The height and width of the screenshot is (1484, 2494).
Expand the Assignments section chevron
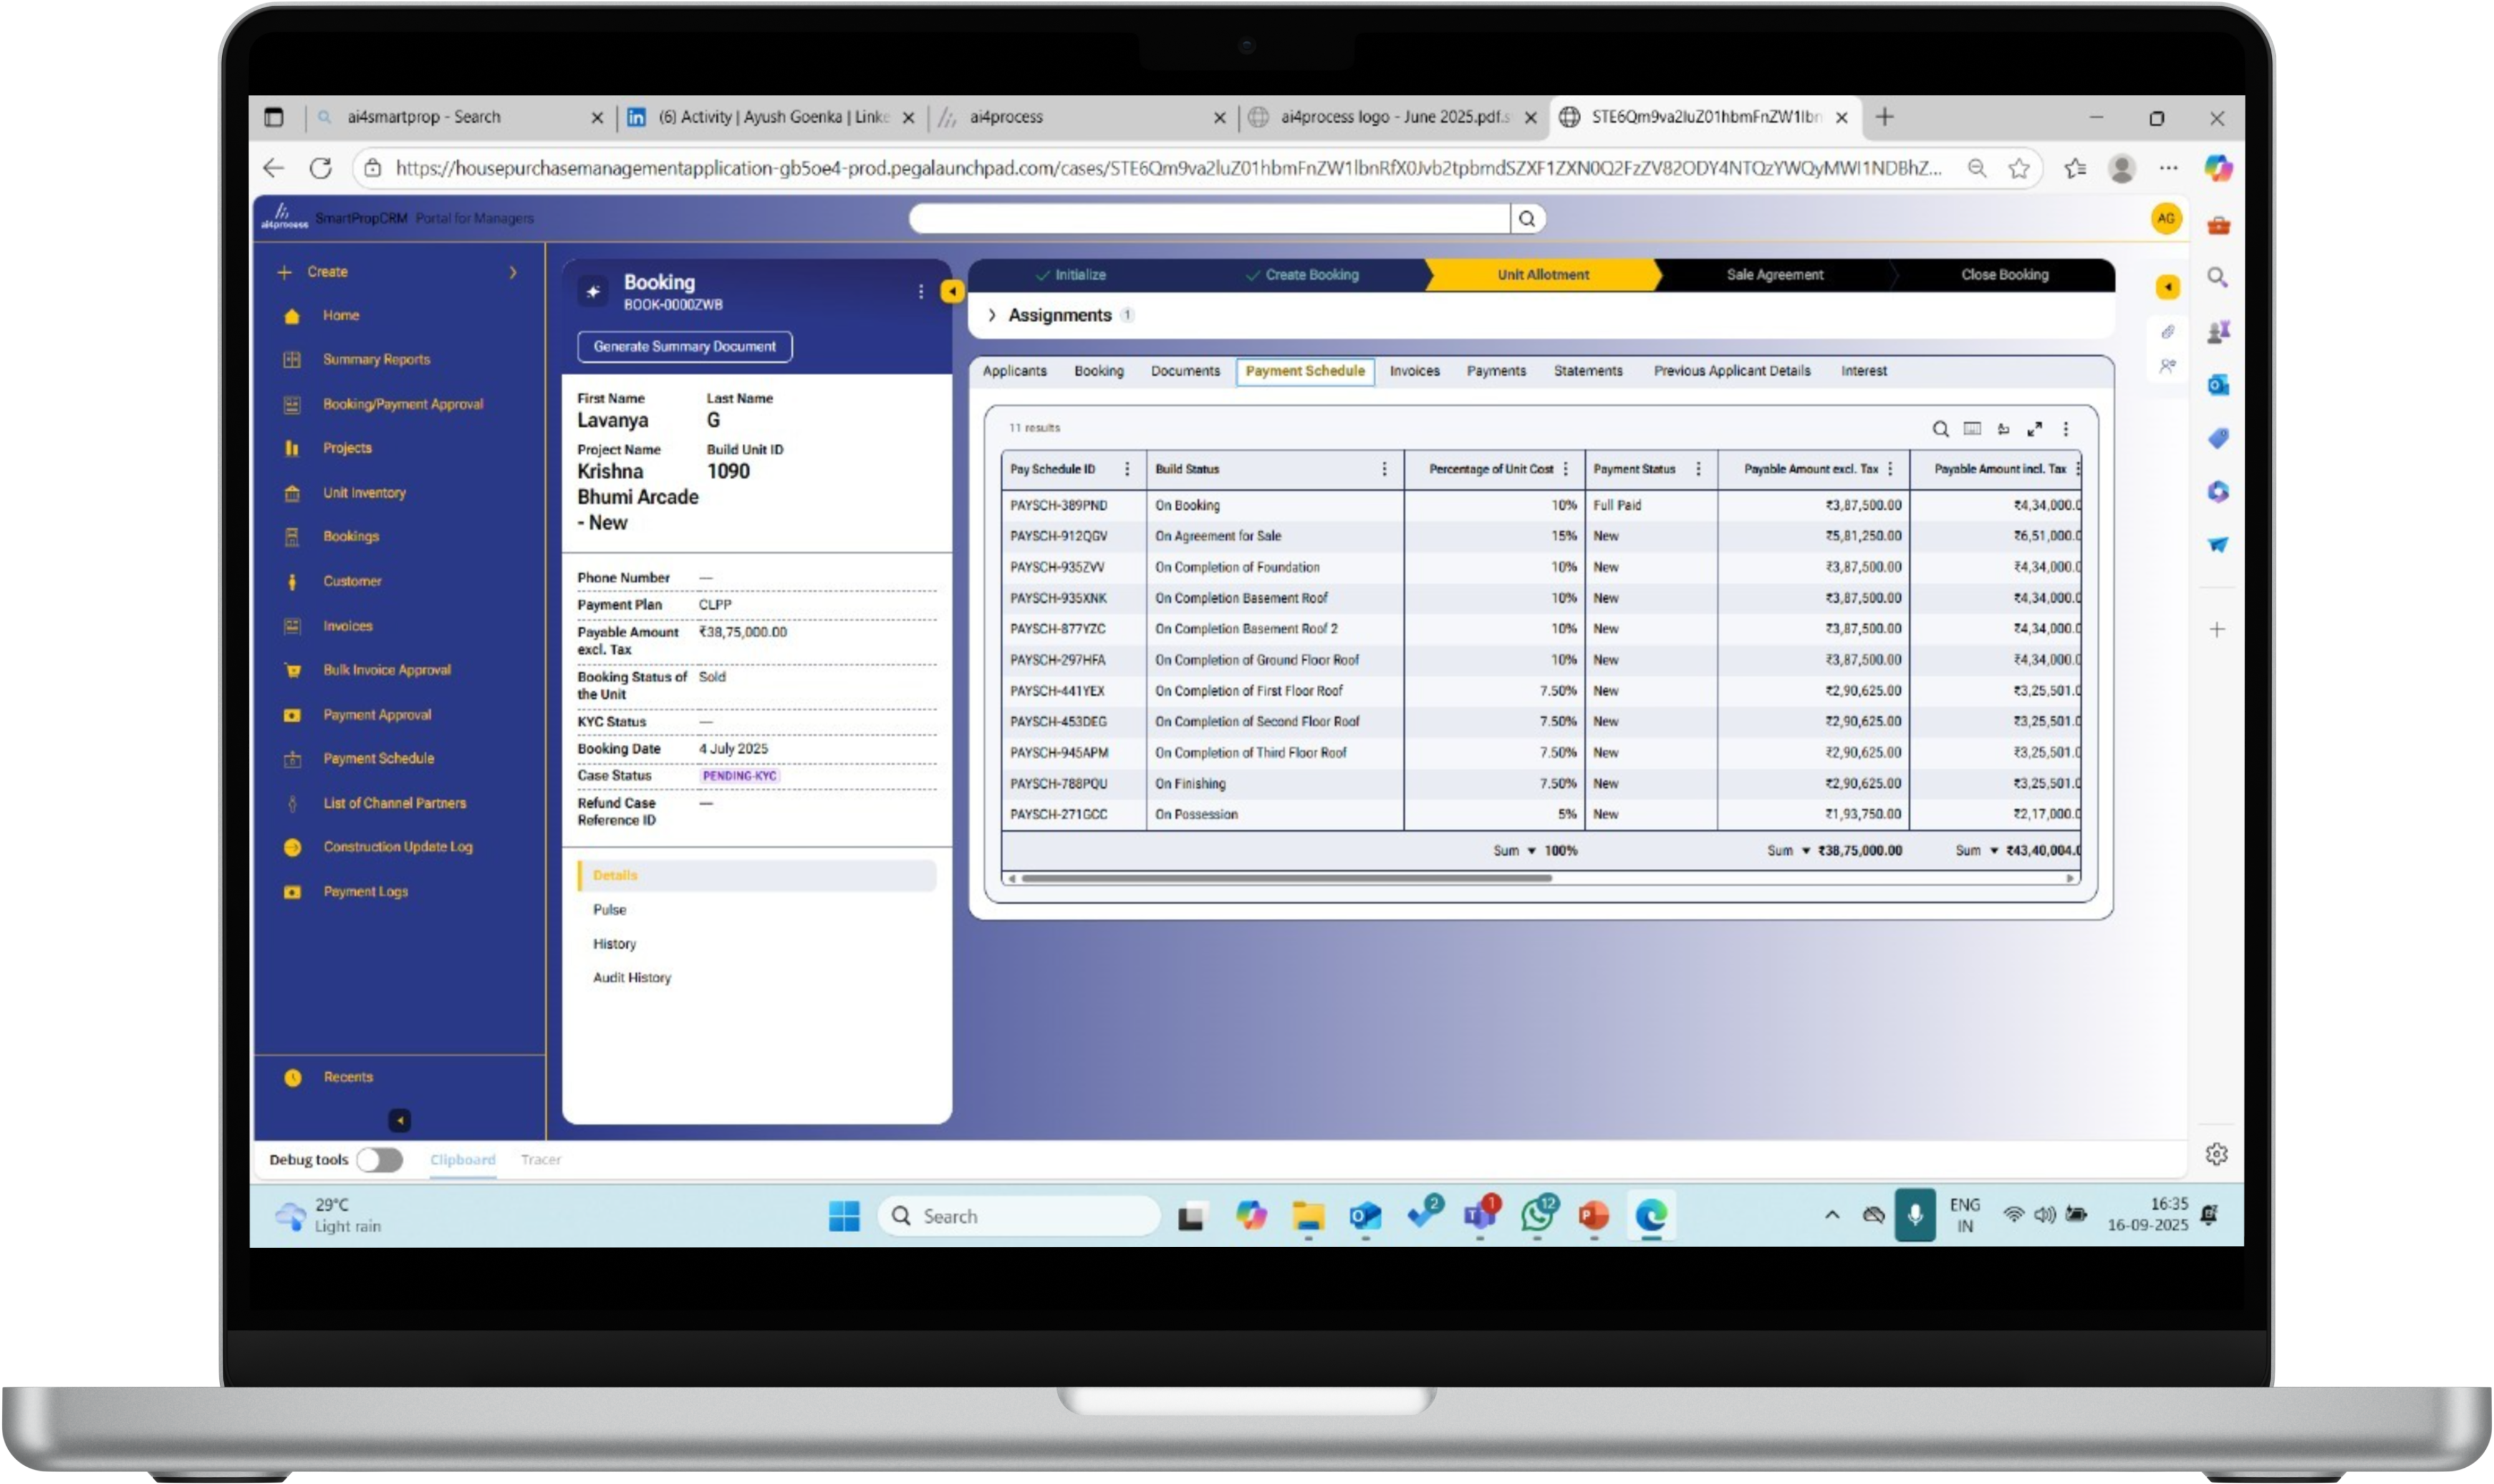(991, 315)
